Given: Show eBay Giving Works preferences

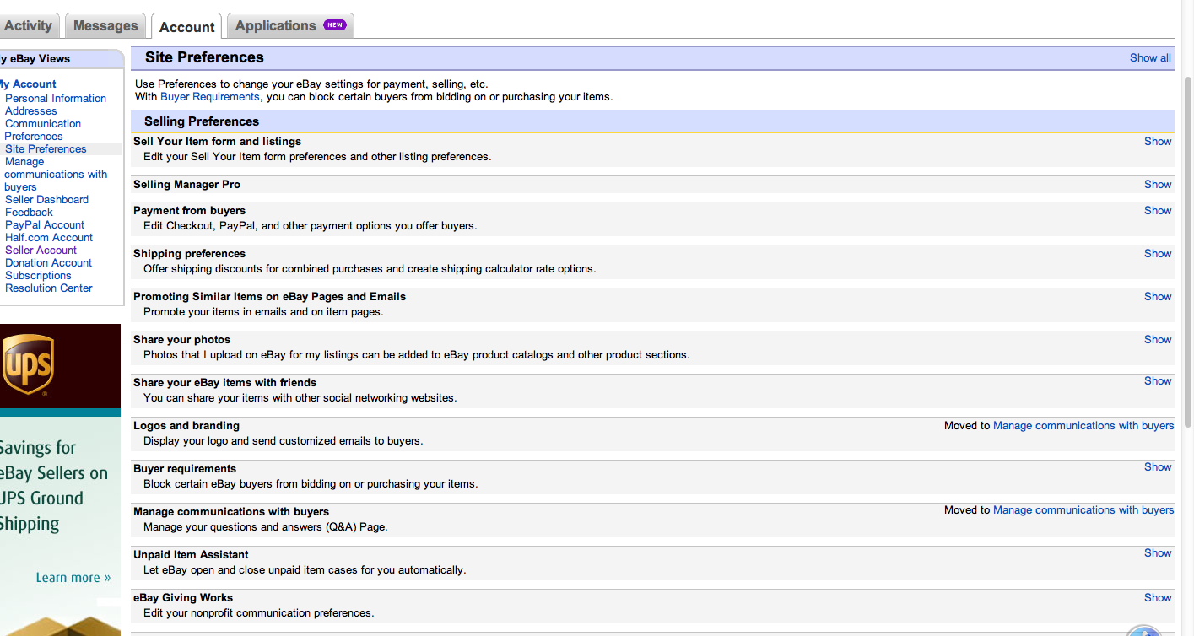Looking at the screenshot, I should point(1158,598).
